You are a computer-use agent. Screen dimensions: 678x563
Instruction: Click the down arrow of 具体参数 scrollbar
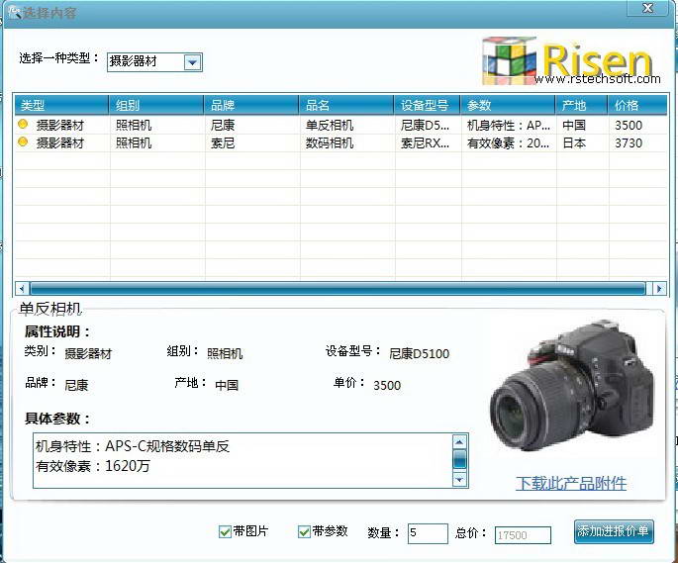tap(459, 479)
